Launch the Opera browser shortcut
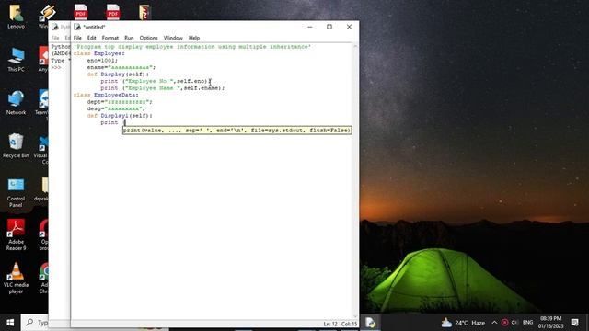Image resolution: width=589 pixels, height=331 pixels. (43, 235)
